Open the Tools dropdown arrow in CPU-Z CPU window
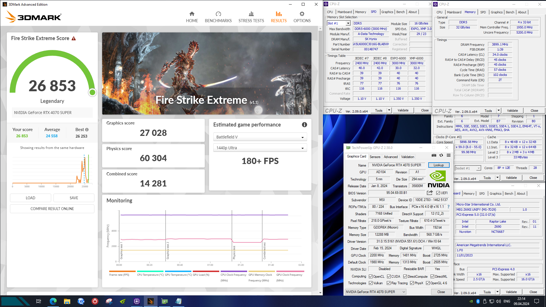Screen dimensions: 546x307 click(x=497, y=178)
